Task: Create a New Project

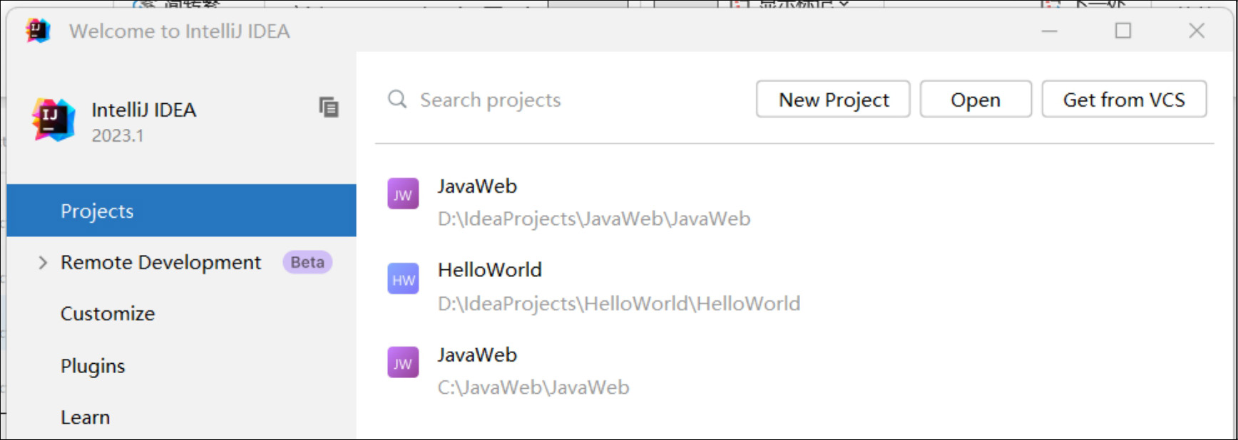Action: pos(833,100)
